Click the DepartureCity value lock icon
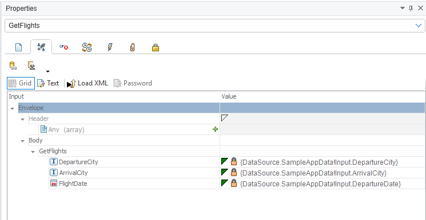The width and height of the screenshot is (426, 220). coord(234,162)
